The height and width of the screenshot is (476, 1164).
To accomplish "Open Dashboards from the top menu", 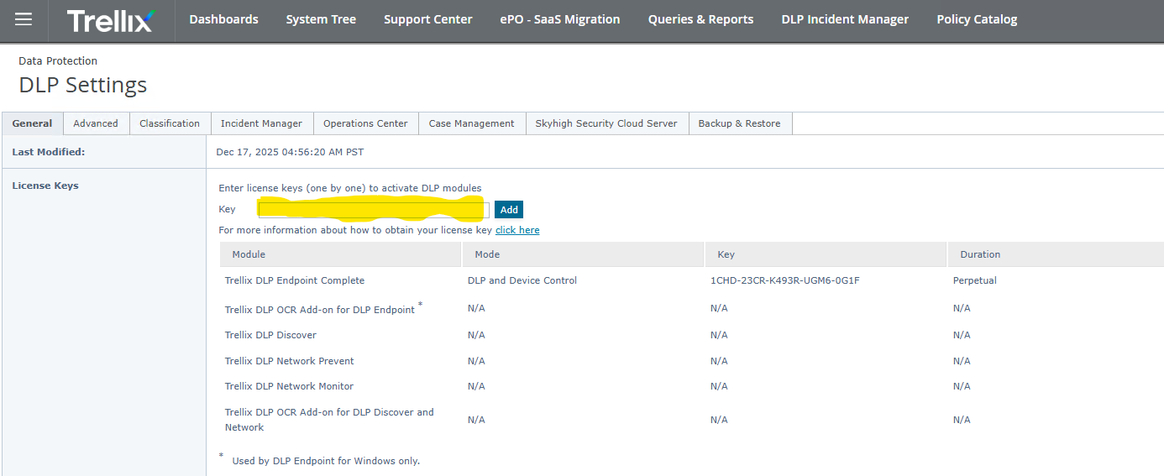I will click(223, 19).
